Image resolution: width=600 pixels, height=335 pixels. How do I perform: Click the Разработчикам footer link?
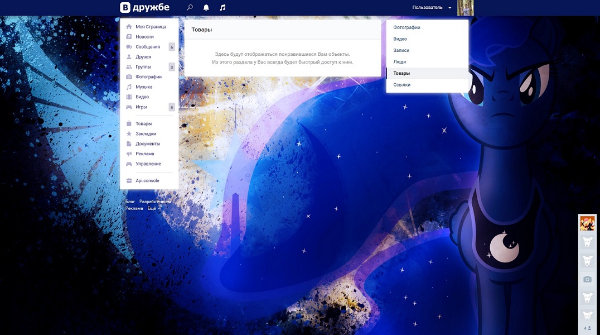click(155, 202)
